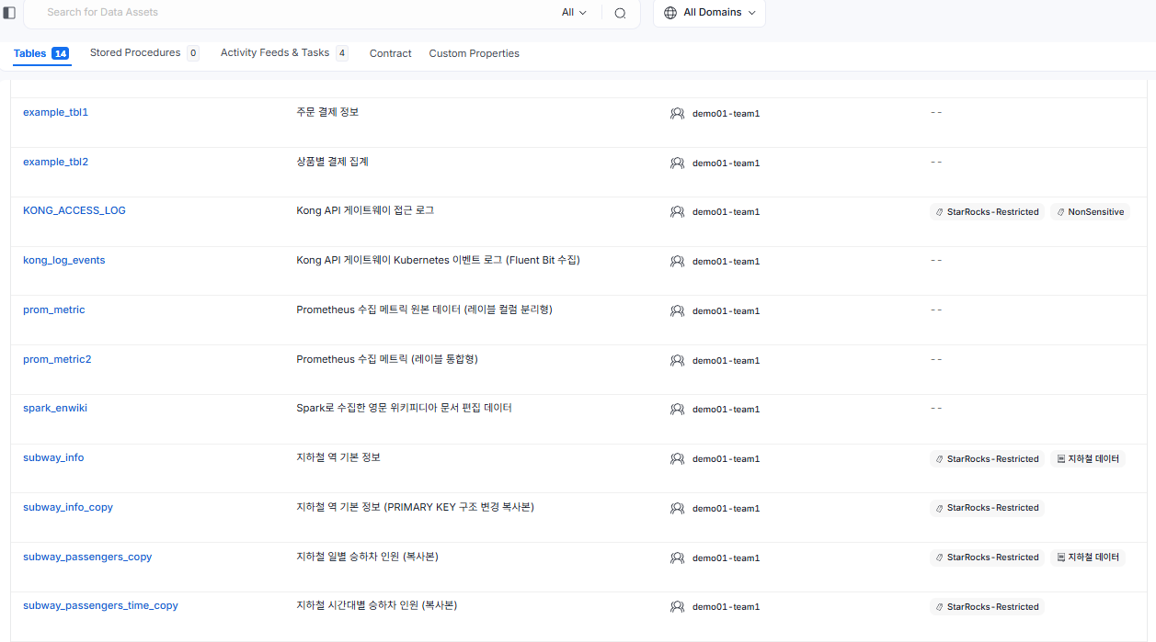This screenshot has height=642, width=1156.
Task: Switch to the Stored Procedures tab
Action: (x=144, y=53)
